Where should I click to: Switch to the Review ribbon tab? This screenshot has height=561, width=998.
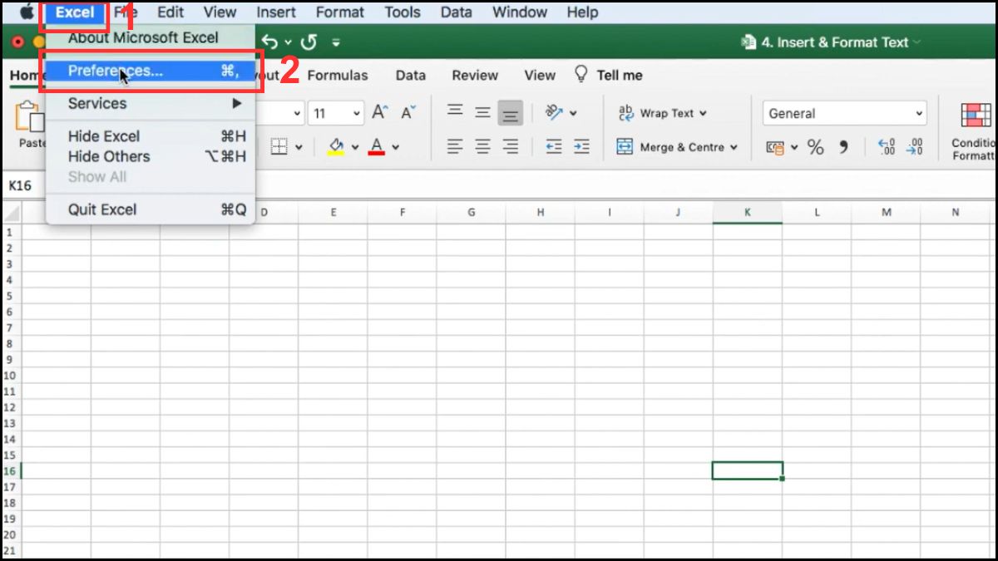pos(475,75)
